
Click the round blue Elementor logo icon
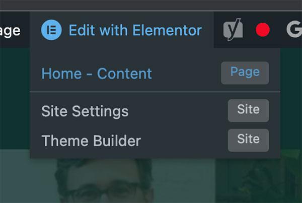click(x=51, y=30)
